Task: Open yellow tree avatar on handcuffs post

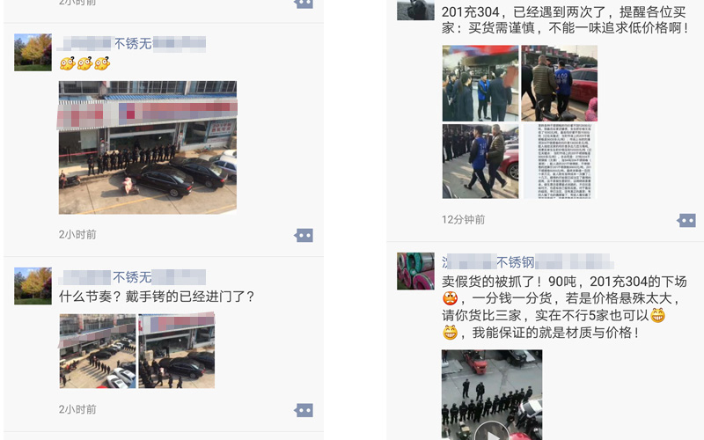Action: click(x=33, y=286)
